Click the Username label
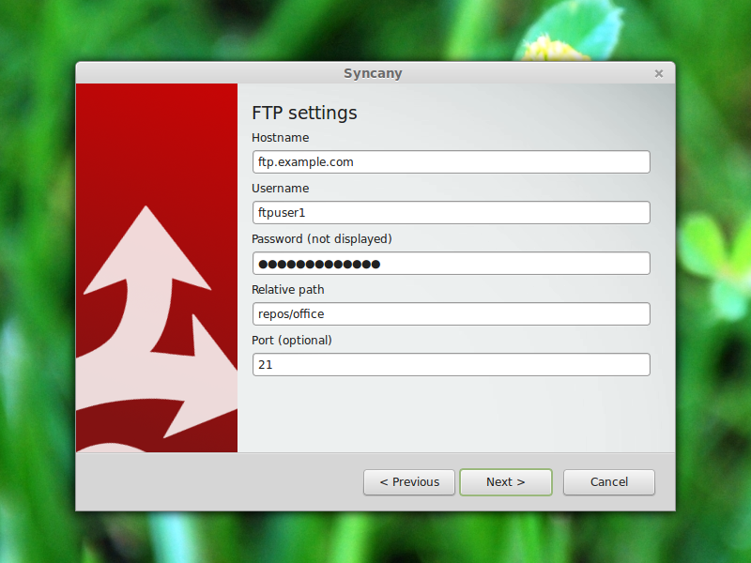Image resolution: width=751 pixels, height=563 pixels. pyautogui.click(x=280, y=189)
